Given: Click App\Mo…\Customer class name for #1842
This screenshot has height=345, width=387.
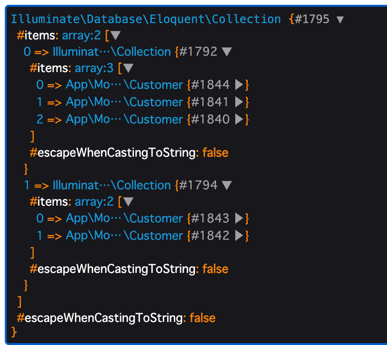Looking at the screenshot, I should click(124, 235).
